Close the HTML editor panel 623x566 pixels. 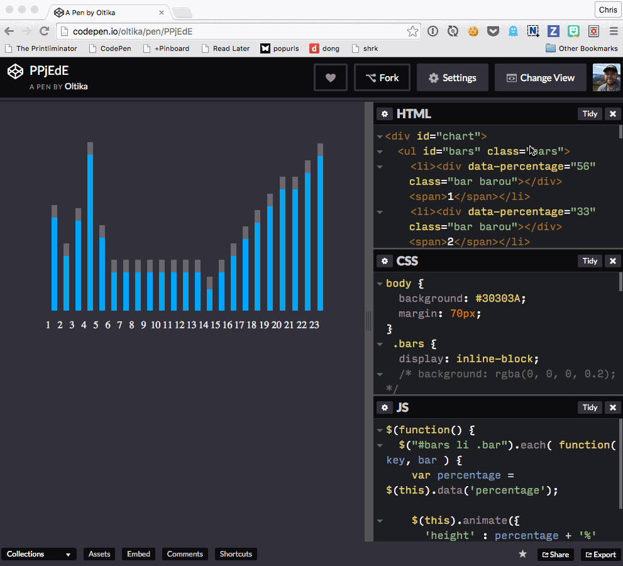[x=613, y=114]
